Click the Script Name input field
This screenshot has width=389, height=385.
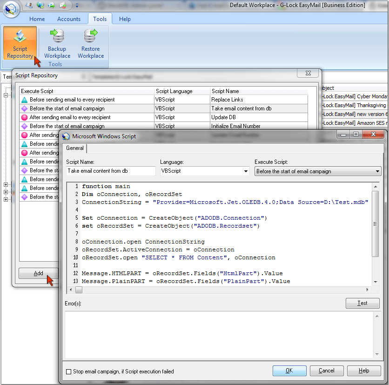point(110,171)
